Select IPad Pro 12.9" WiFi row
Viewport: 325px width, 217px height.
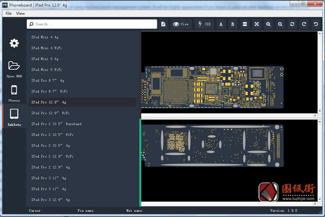click(x=83, y=113)
